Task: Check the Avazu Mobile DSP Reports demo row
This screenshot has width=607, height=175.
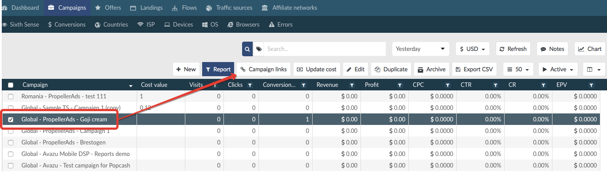Action: pos(11,154)
